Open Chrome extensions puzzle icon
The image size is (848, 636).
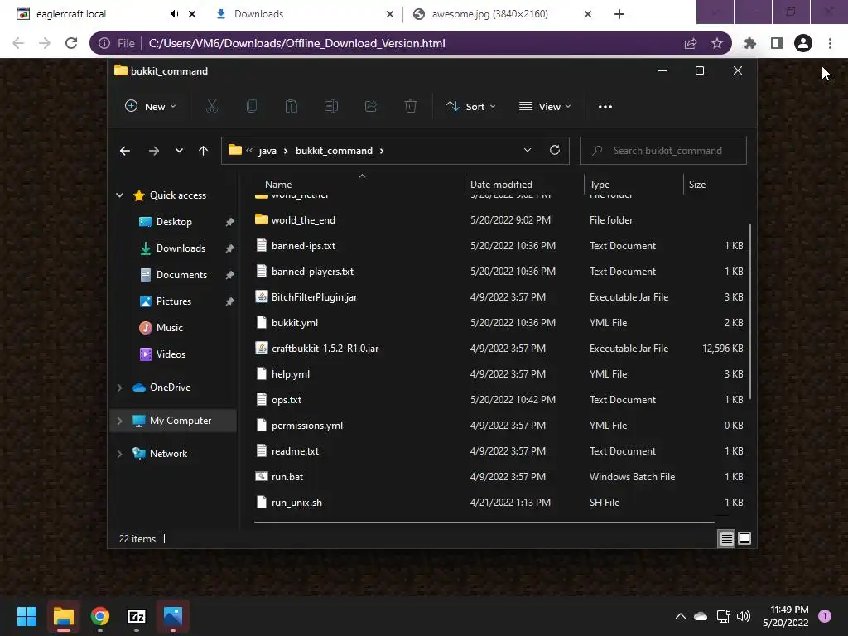pos(749,43)
